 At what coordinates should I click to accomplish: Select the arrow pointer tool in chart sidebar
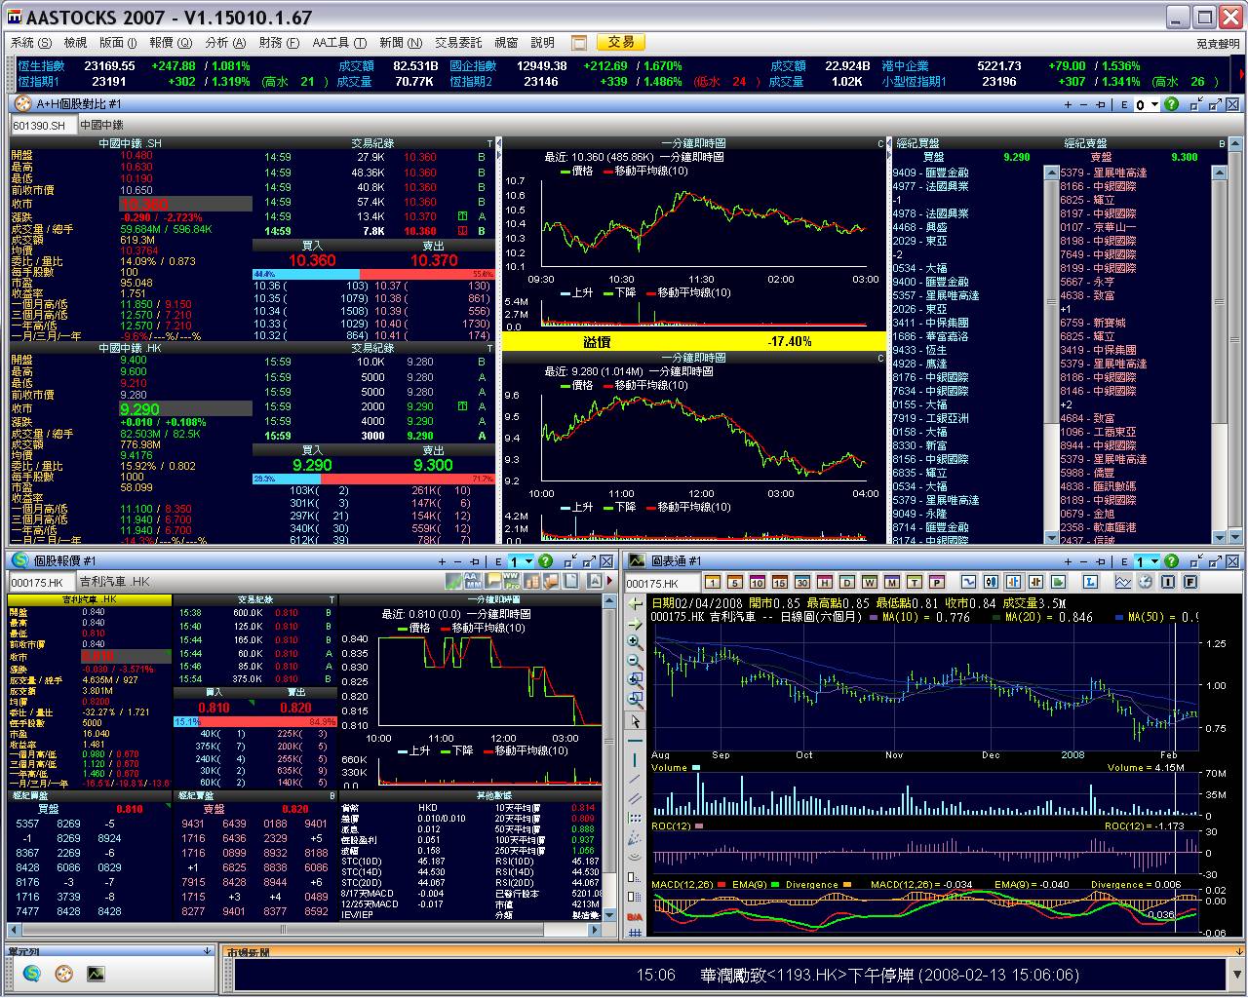pyautogui.click(x=636, y=722)
